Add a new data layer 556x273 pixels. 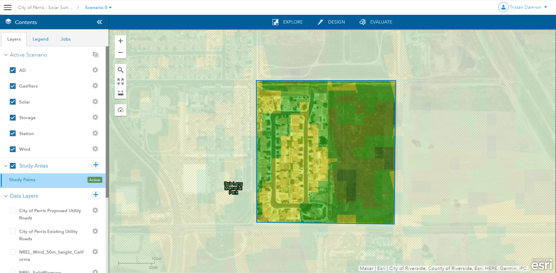click(96, 195)
